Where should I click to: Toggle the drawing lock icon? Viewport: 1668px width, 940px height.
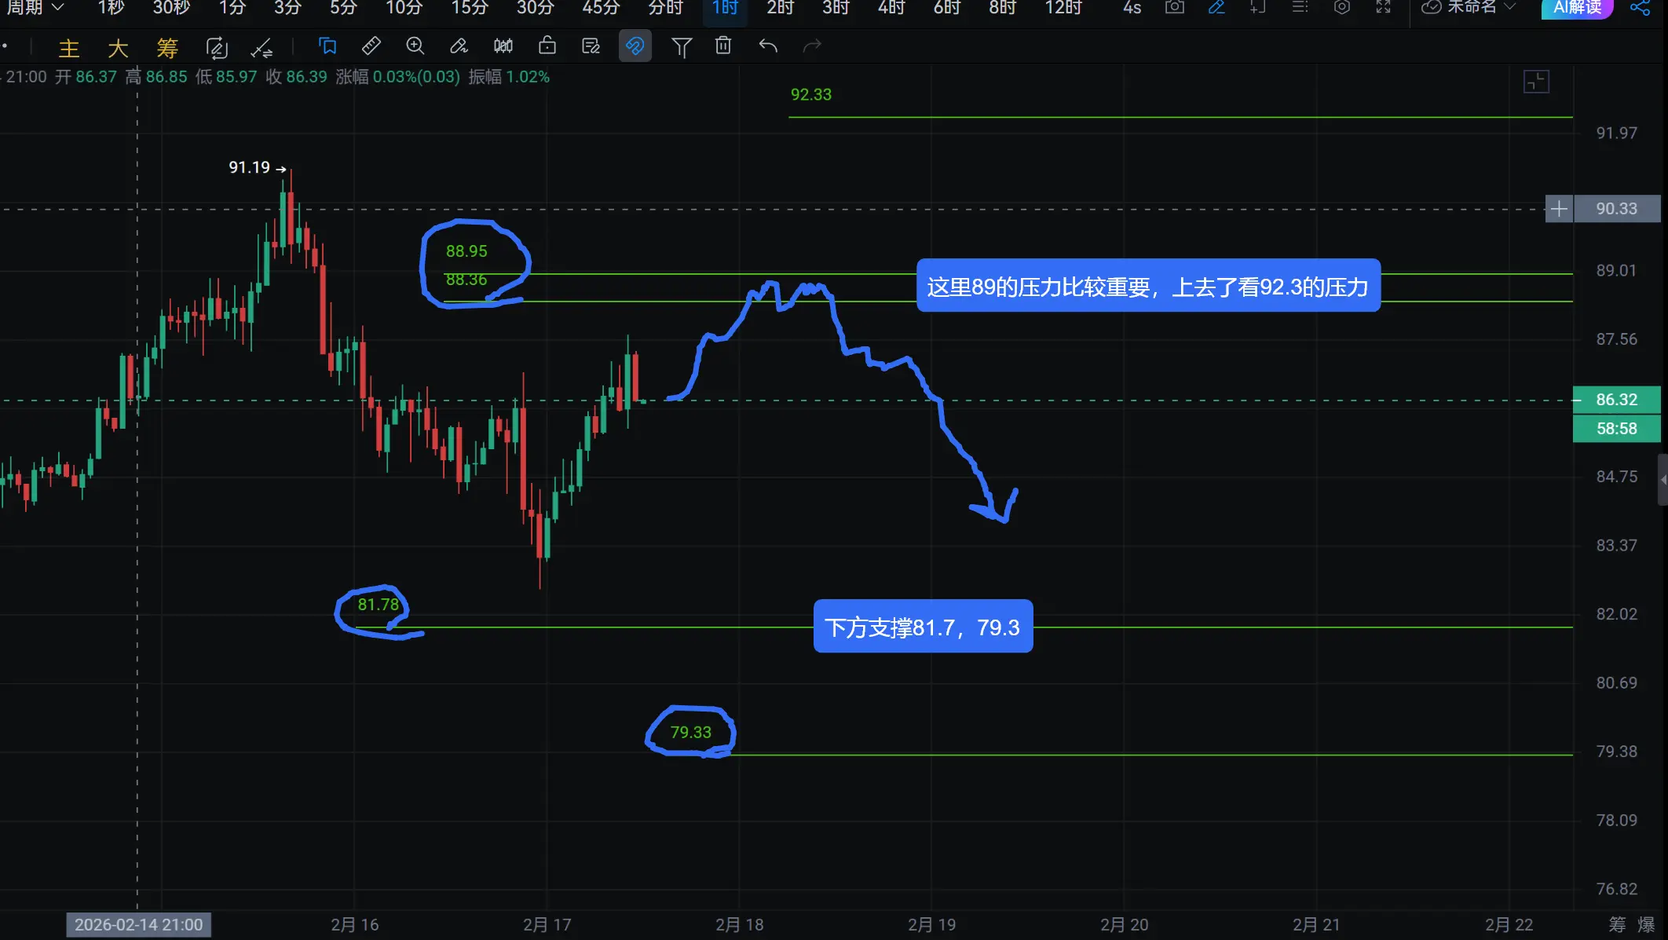point(547,46)
